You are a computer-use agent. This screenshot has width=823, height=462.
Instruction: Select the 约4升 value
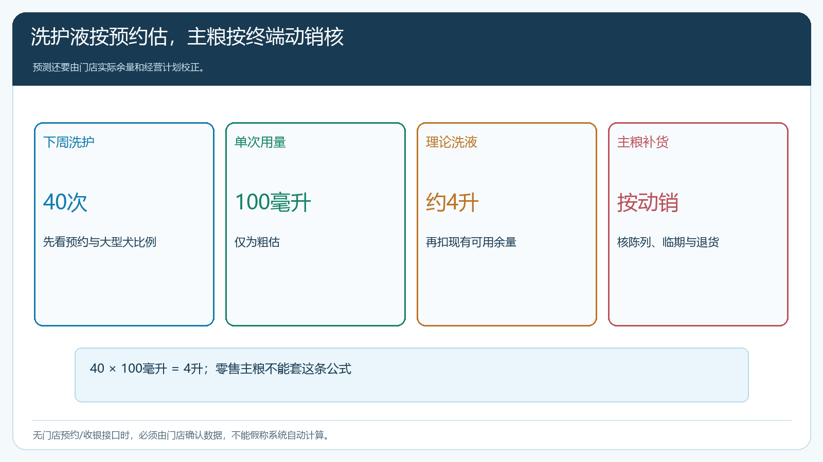click(x=453, y=202)
